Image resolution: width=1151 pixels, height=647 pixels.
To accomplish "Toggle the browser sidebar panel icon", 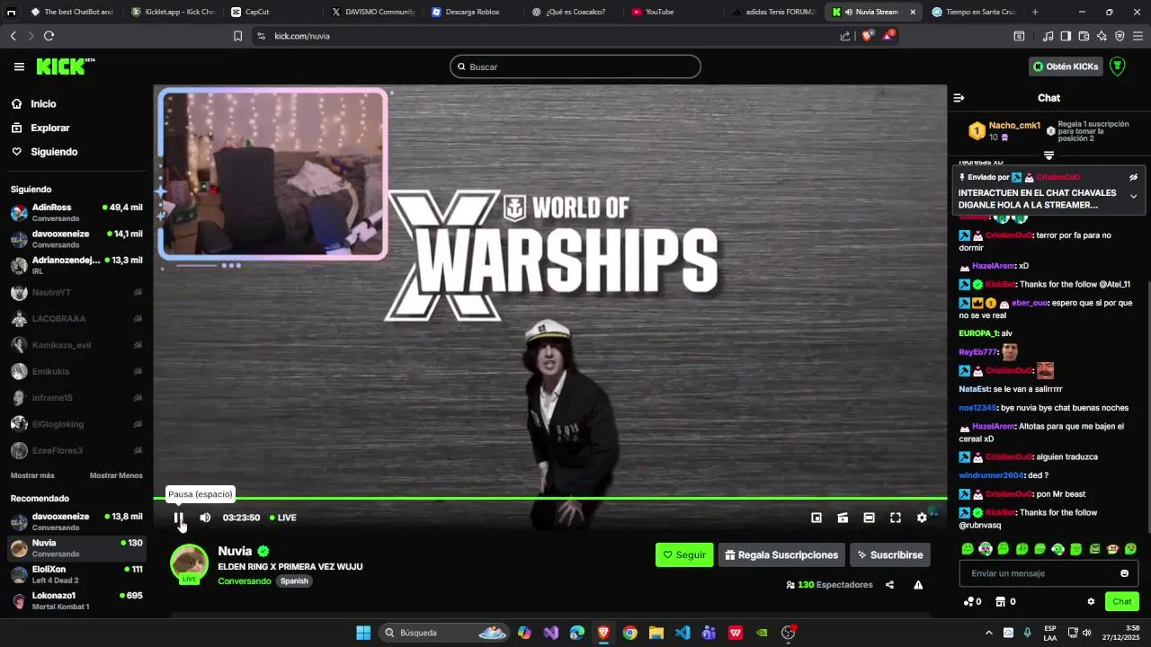I will click(x=1066, y=36).
